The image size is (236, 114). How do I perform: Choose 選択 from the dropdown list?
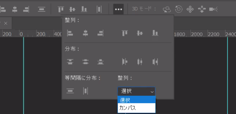[136, 100]
